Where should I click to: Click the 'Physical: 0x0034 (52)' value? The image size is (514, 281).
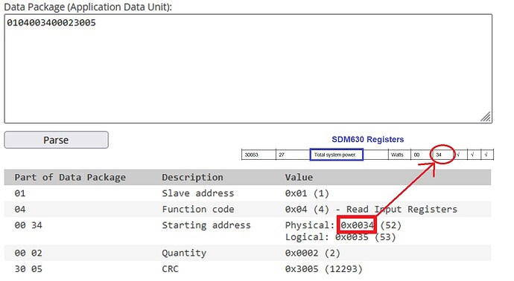343,225
